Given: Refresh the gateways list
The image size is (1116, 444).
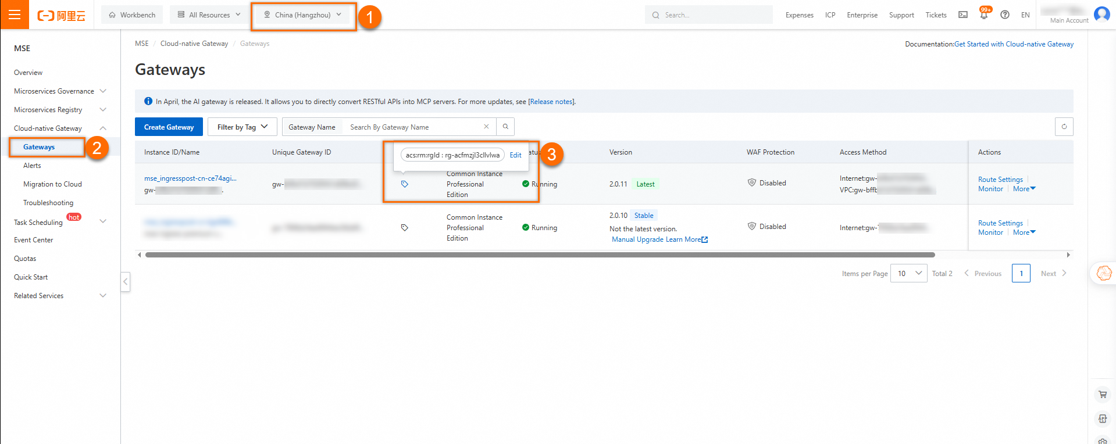Looking at the screenshot, I should (x=1064, y=127).
